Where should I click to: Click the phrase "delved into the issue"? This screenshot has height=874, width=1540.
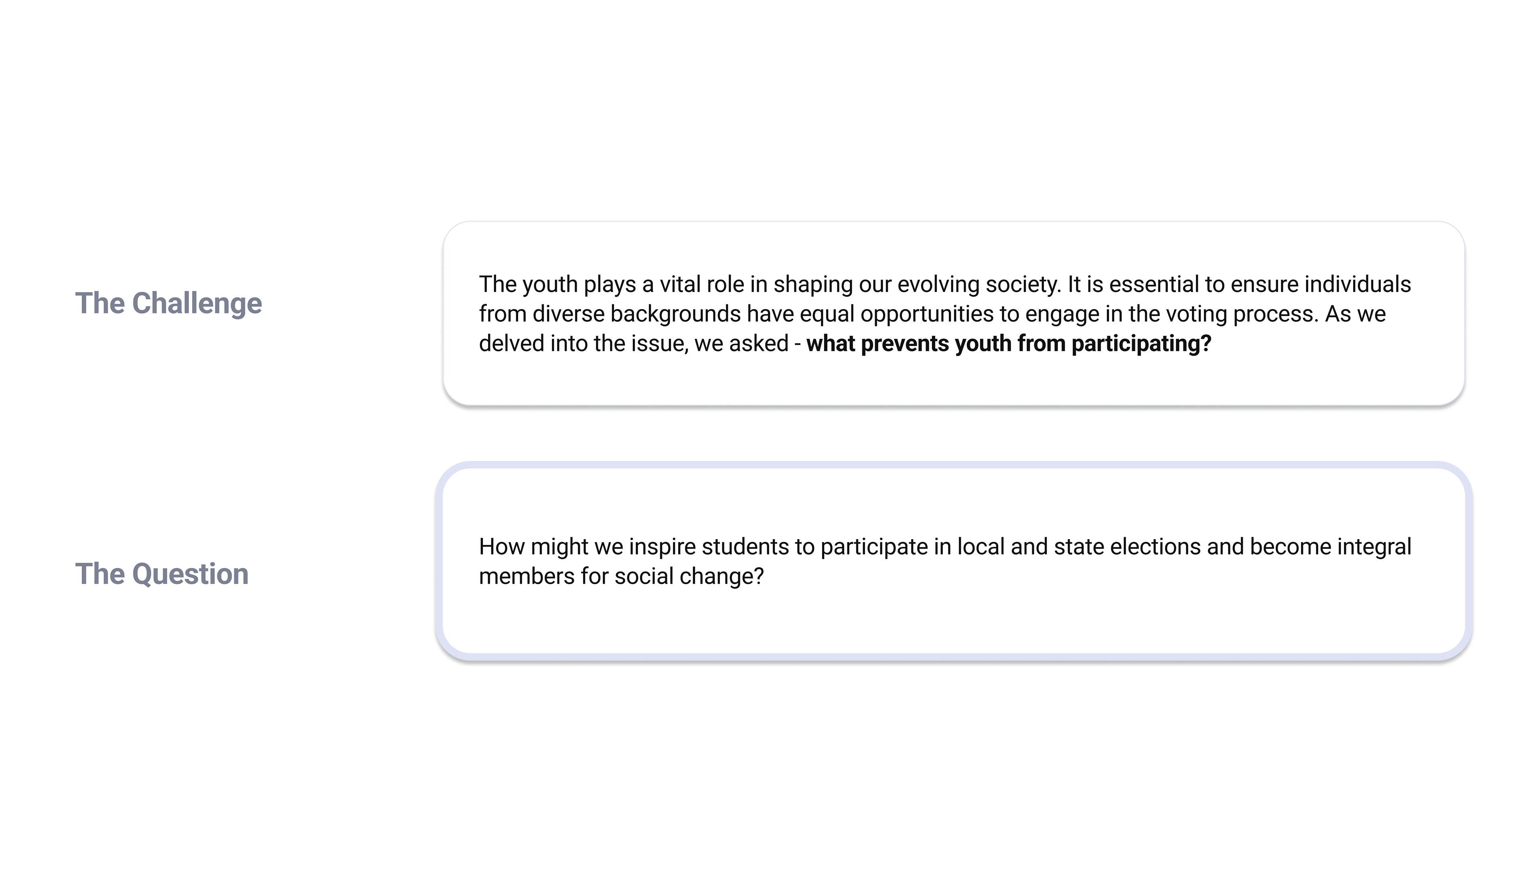(x=582, y=344)
